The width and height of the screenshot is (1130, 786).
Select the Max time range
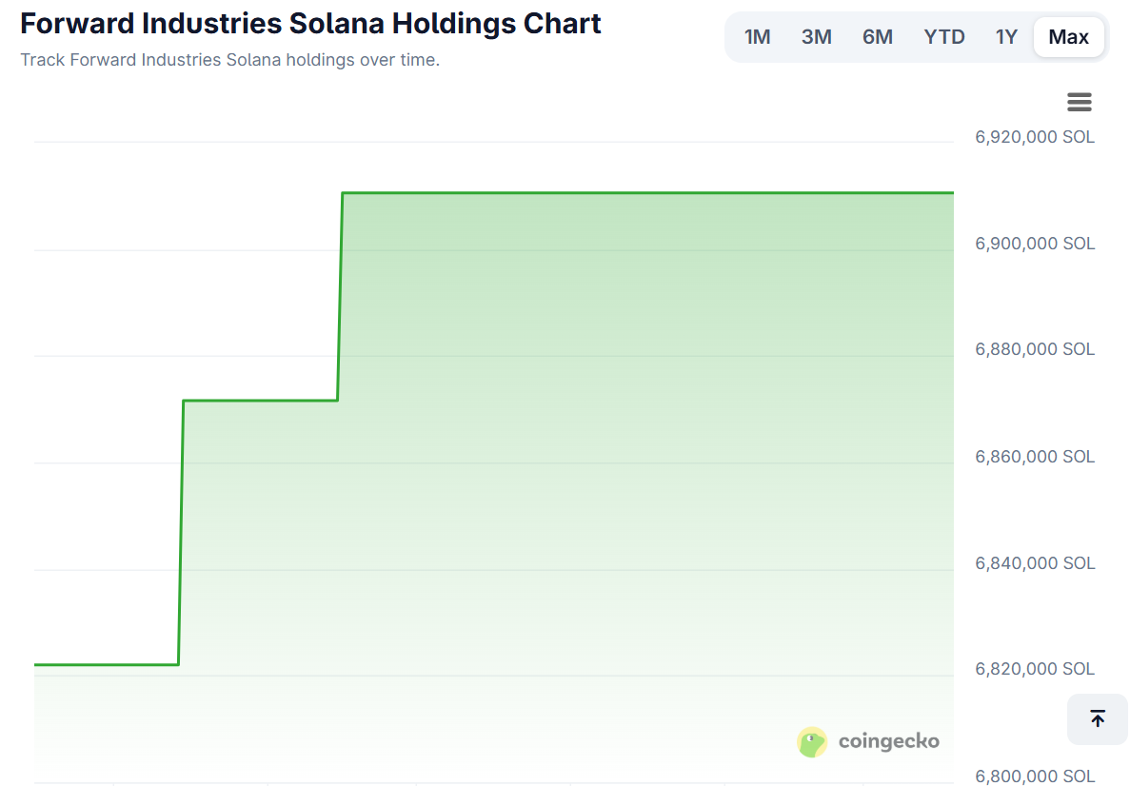point(1068,36)
